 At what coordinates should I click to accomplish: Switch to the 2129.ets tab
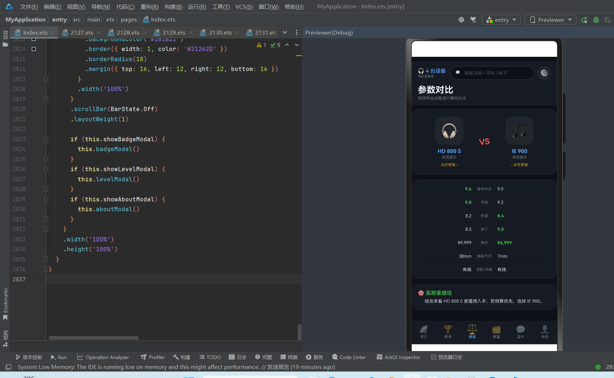(x=174, y=32)
